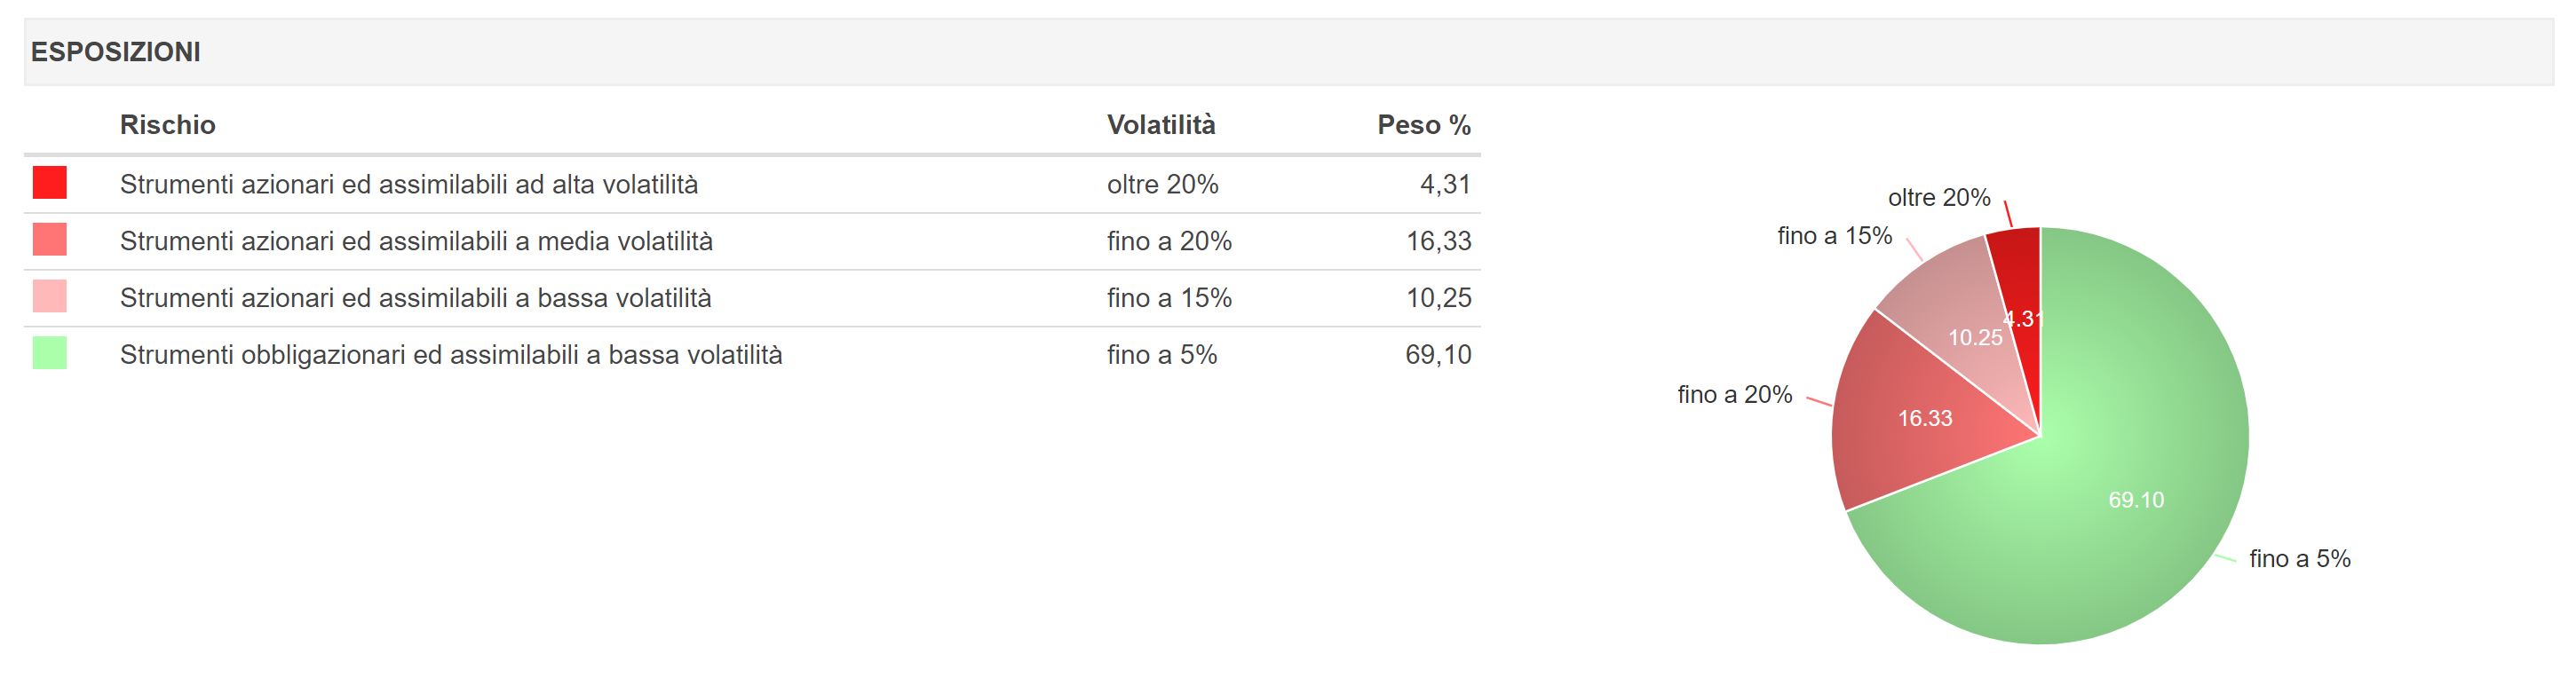
Task: Click the bright red alta volatilità swatch
Action: (50, 183)
